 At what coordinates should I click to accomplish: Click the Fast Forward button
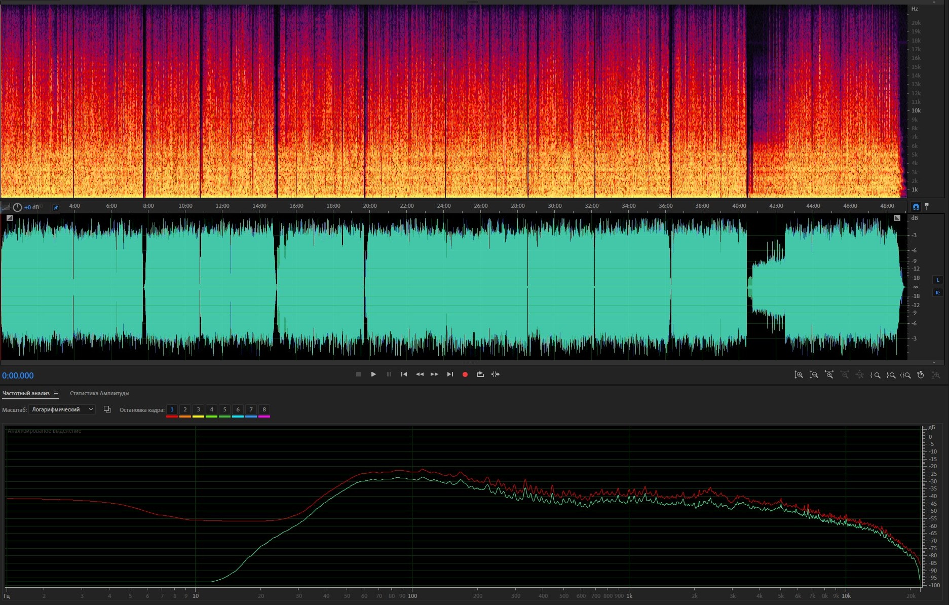(x=434, y=374)
